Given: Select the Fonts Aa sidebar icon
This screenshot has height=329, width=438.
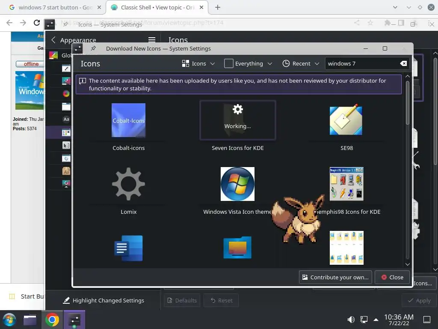Looking at the screenshot, I should click(x=66, y=120).
